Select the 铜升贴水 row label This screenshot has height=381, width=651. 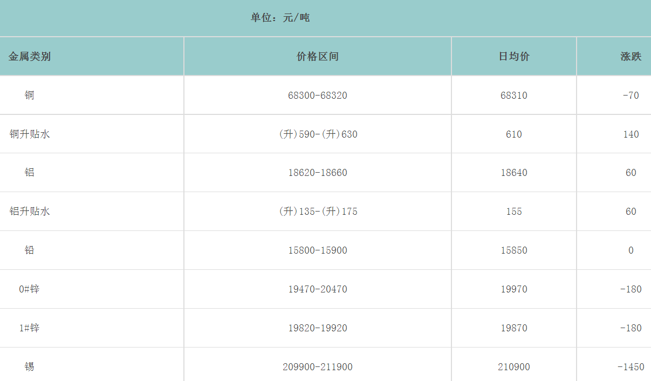30,134
